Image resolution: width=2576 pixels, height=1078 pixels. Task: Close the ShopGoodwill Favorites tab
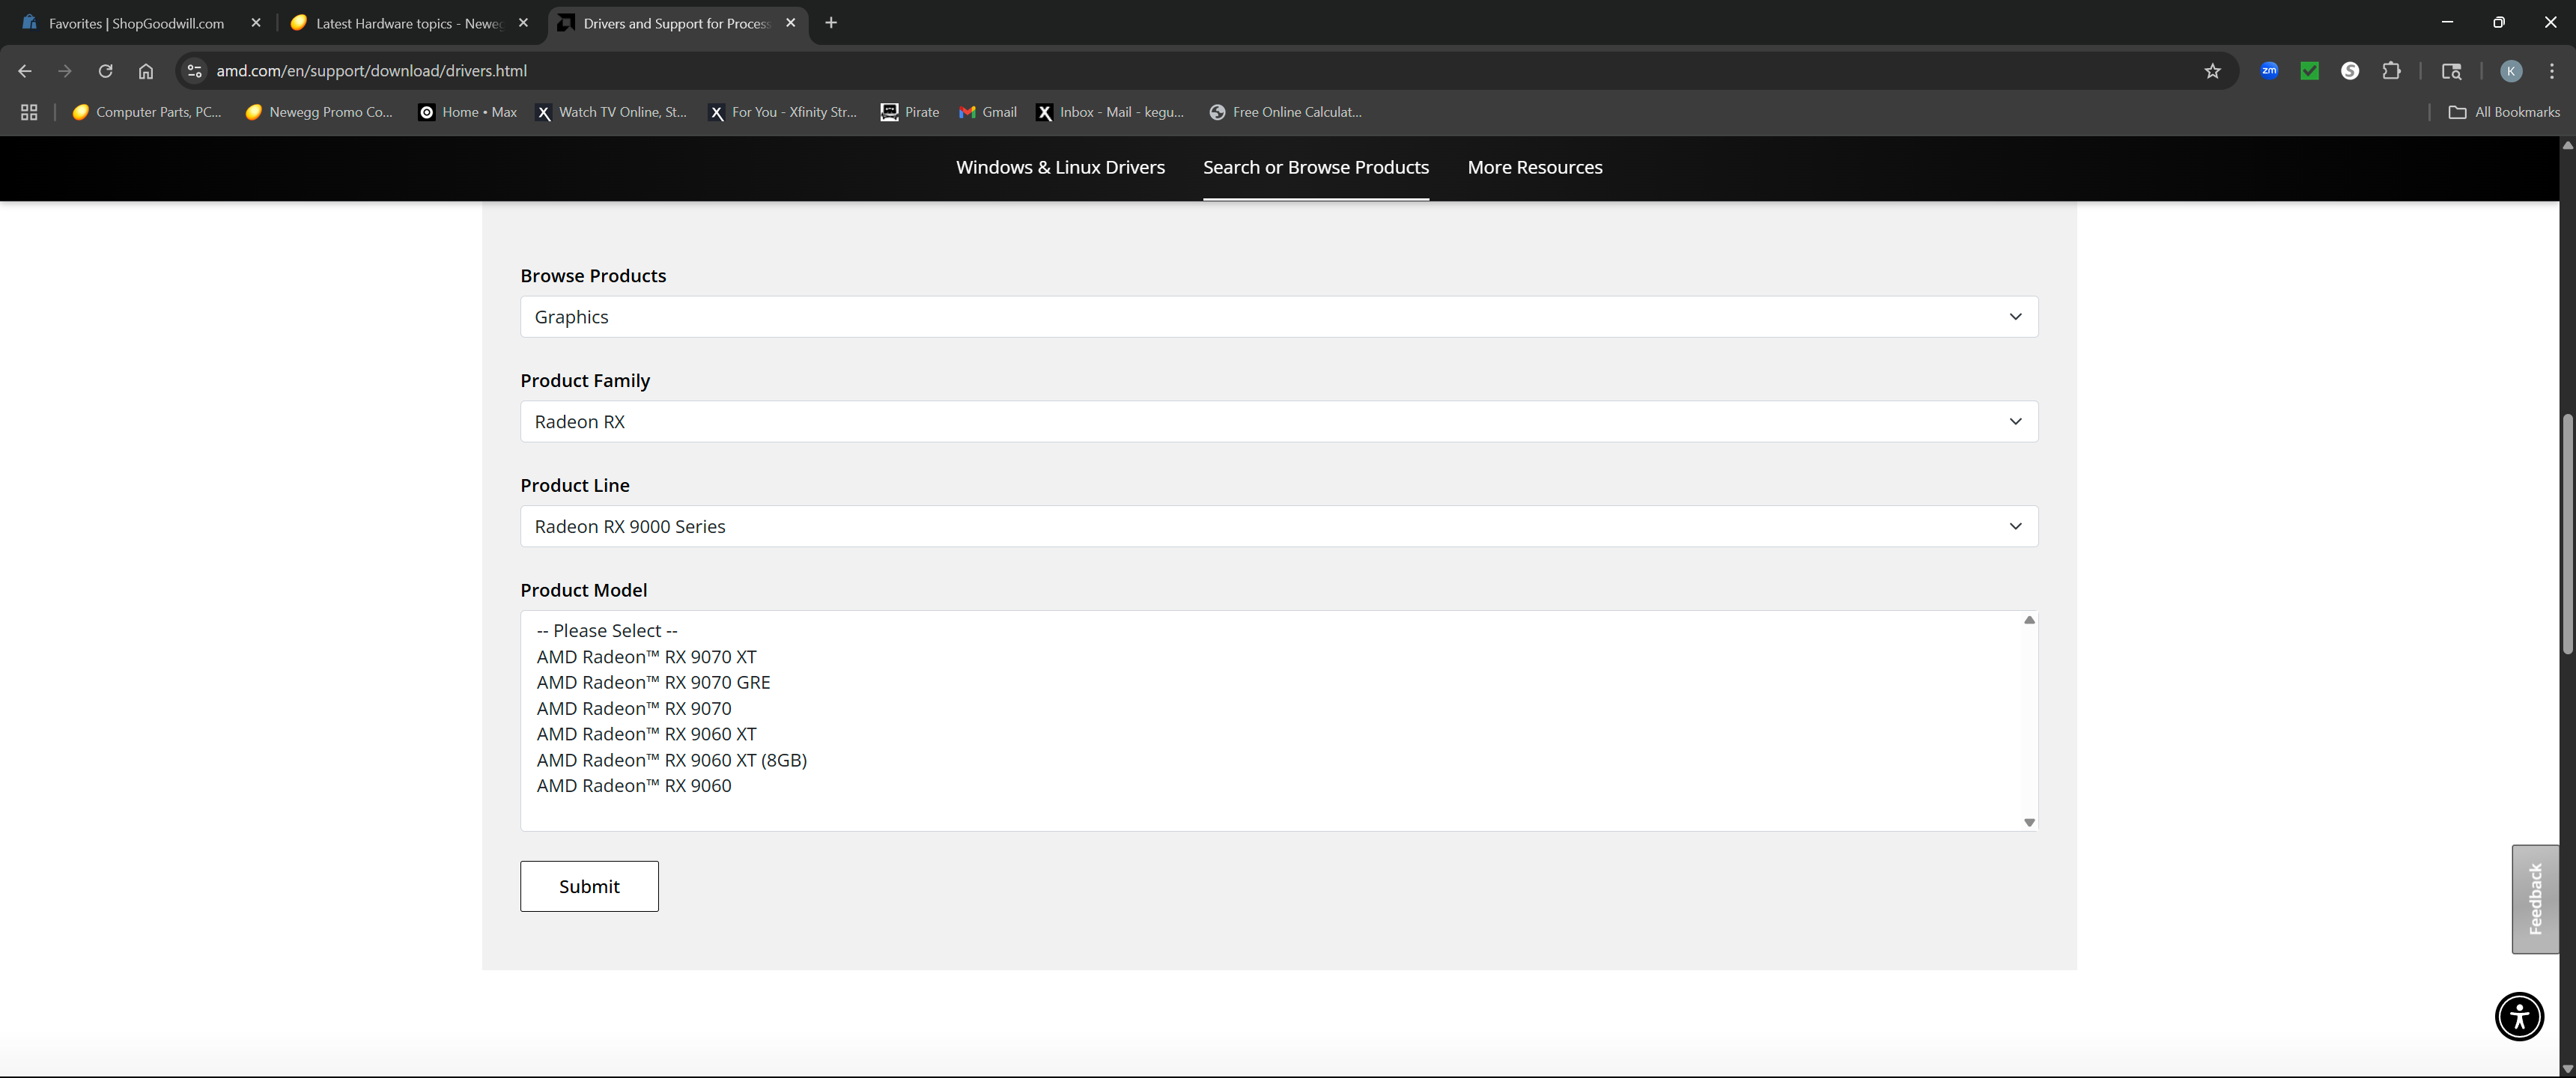click(x=256, y=23)
